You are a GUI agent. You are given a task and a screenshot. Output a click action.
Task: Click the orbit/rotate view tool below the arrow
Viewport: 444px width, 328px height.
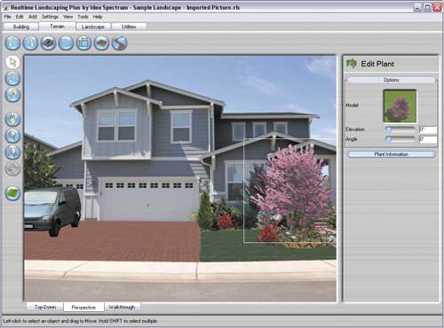[x=12, y=79]
